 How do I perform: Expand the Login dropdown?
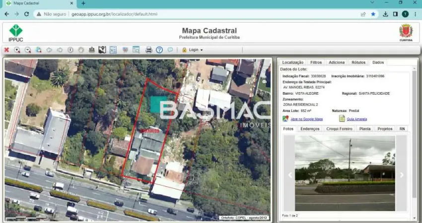pos(193,50)
